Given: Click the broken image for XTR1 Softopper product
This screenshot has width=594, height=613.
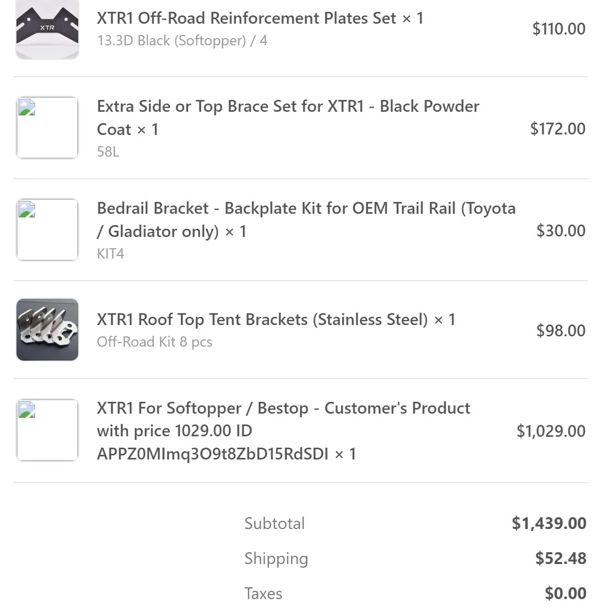Looking at the screenshot, I should point(47,430).
